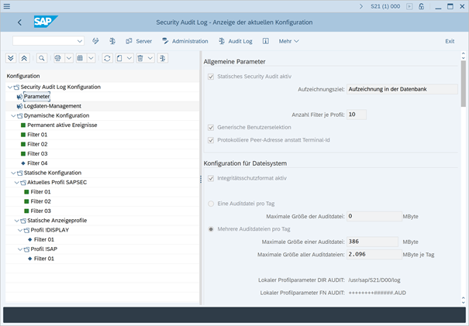Click the Exit button

[x=450, y=41]
